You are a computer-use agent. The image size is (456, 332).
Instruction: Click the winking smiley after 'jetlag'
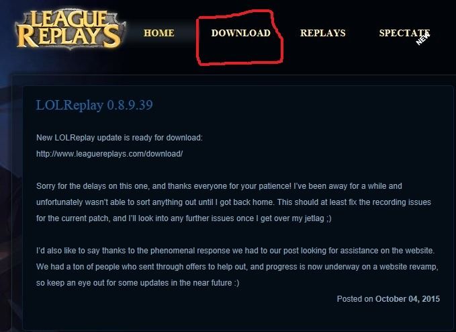click(329, 218)
